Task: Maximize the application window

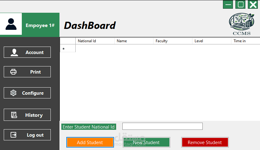Action: pos(240,4)
